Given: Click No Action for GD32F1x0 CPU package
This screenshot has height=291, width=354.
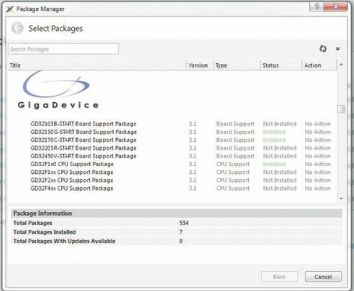Looking at the screenshot, I should (x=318, y=164).
